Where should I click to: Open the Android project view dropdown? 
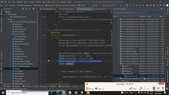point(9,9)
